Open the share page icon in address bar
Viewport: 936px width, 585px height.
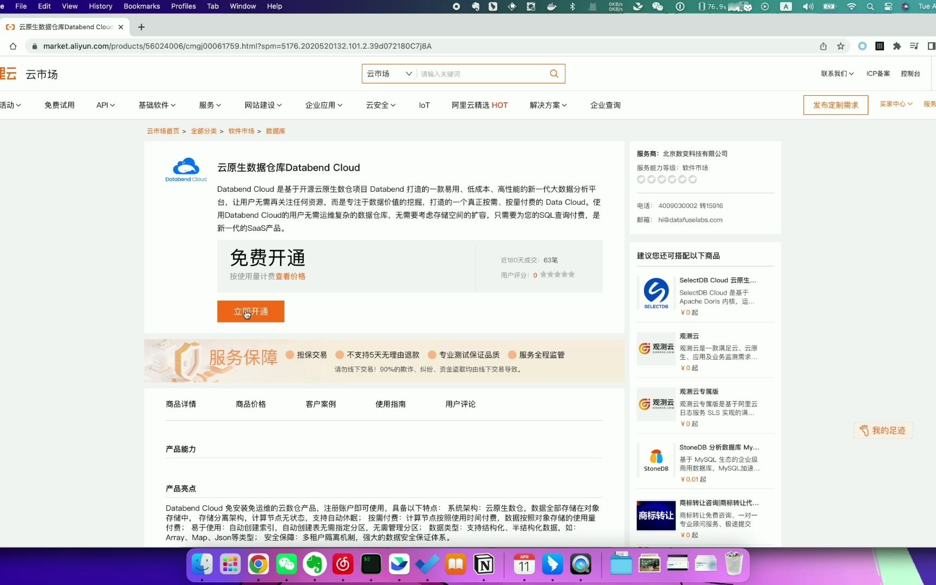(823, 46)
